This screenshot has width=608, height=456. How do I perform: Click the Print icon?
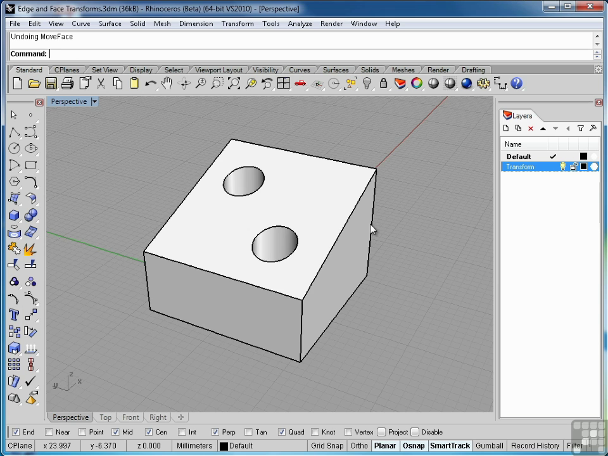coord(68,84)
